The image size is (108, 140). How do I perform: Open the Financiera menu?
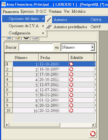[x=11, y=12]
